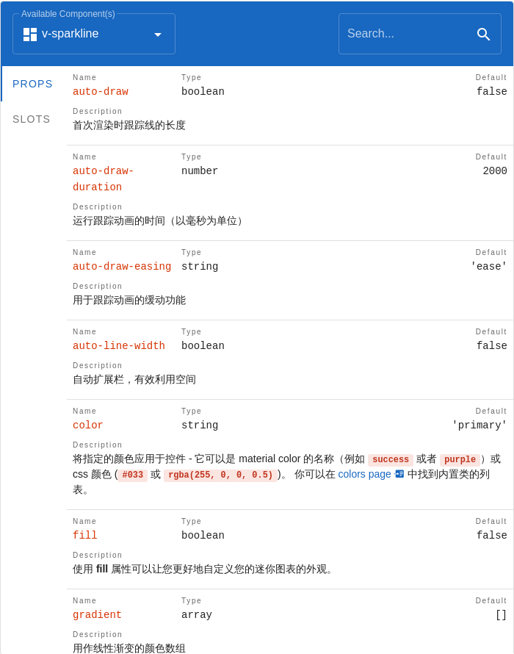Select the PROPS tab

[32, 84]
